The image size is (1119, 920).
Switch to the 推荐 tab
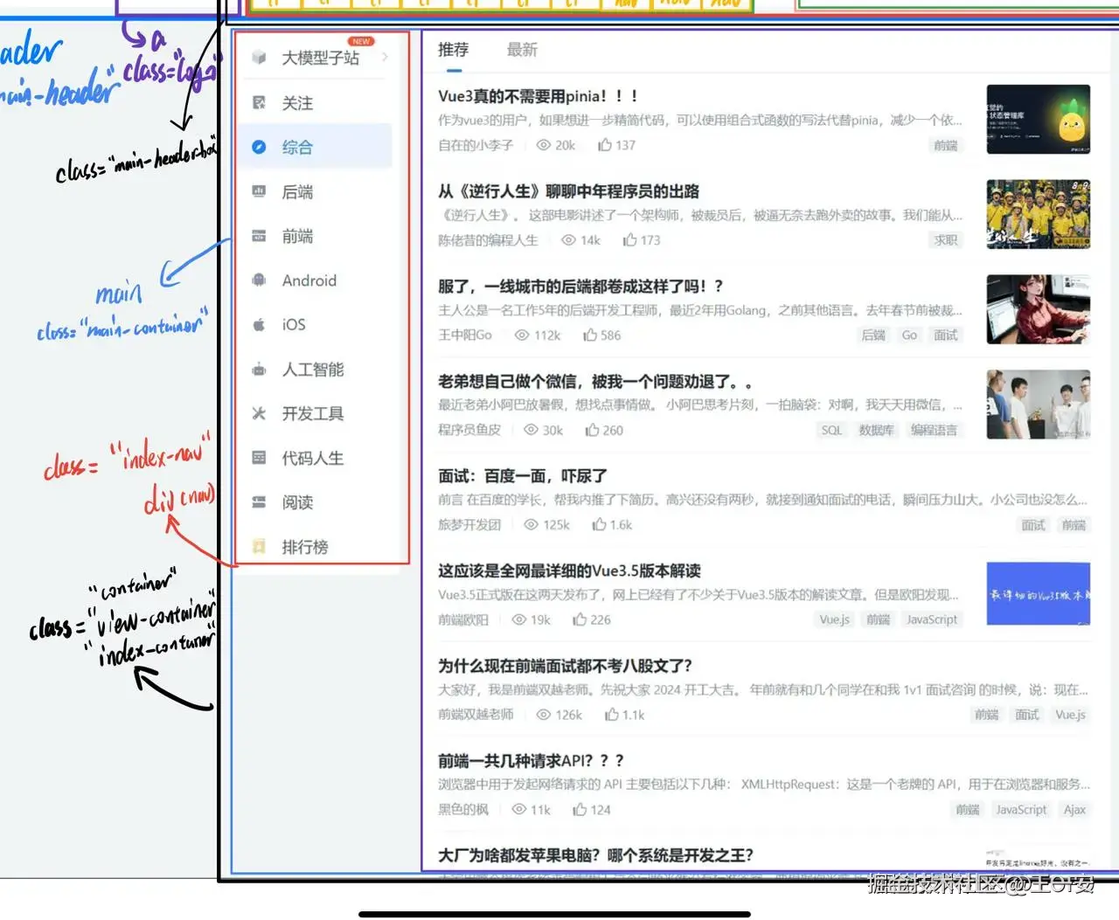click(453, 50)
